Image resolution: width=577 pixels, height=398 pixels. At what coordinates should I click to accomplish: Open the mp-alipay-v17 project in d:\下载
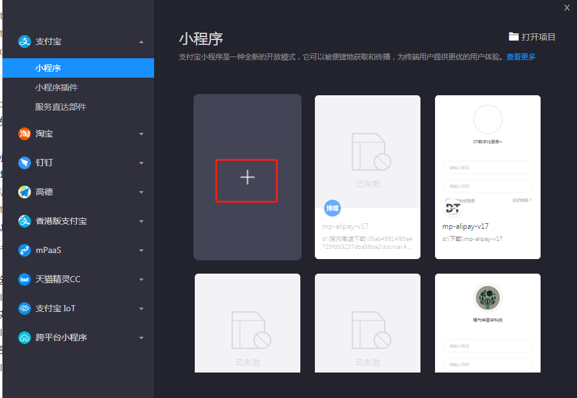488,177
